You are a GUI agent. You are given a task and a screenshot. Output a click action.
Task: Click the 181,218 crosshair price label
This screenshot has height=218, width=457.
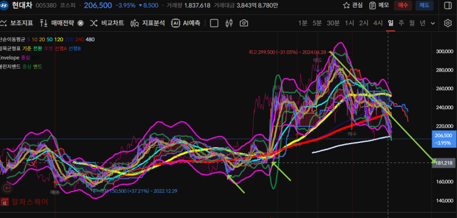point(444,163)
